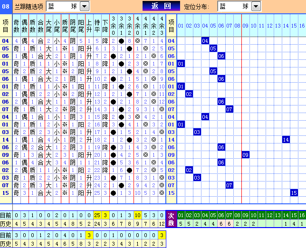Click the 12 value in upper 历史 row

click(x=162, y=224)
